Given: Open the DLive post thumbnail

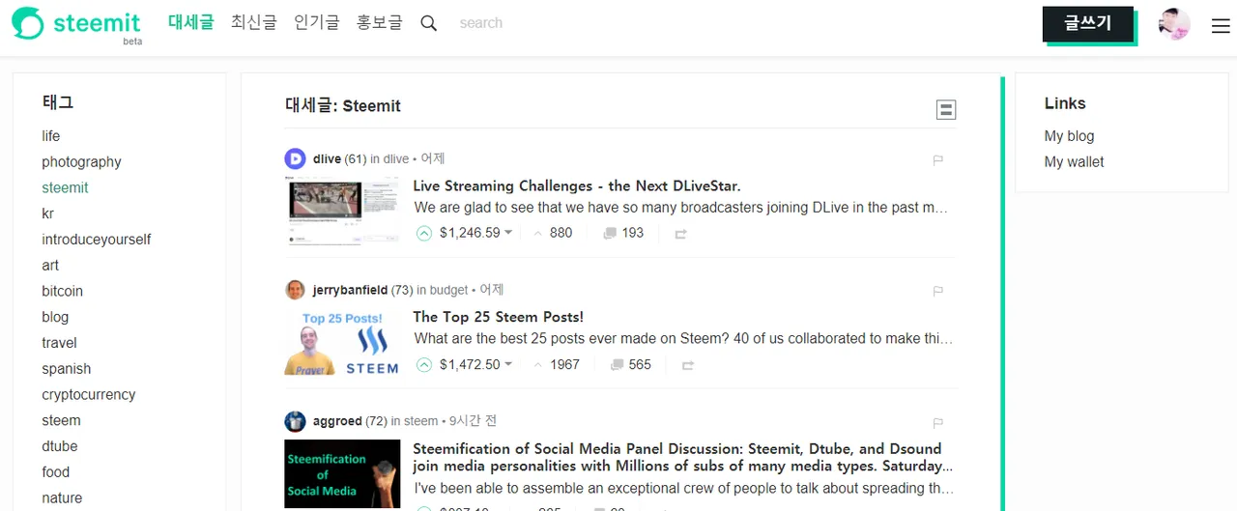Looking at the screenshot, I should (342, 211).
